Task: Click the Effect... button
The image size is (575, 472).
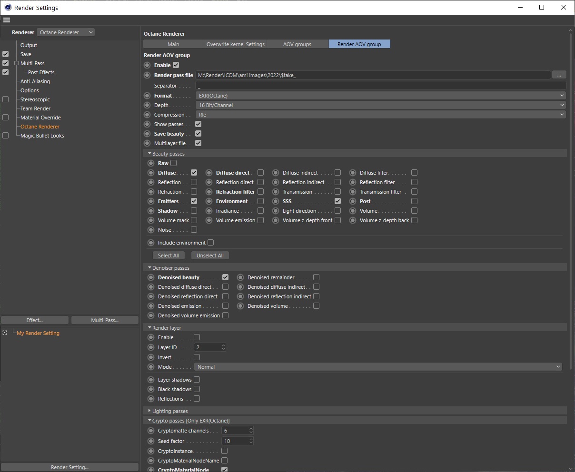Action: (35, 320)
